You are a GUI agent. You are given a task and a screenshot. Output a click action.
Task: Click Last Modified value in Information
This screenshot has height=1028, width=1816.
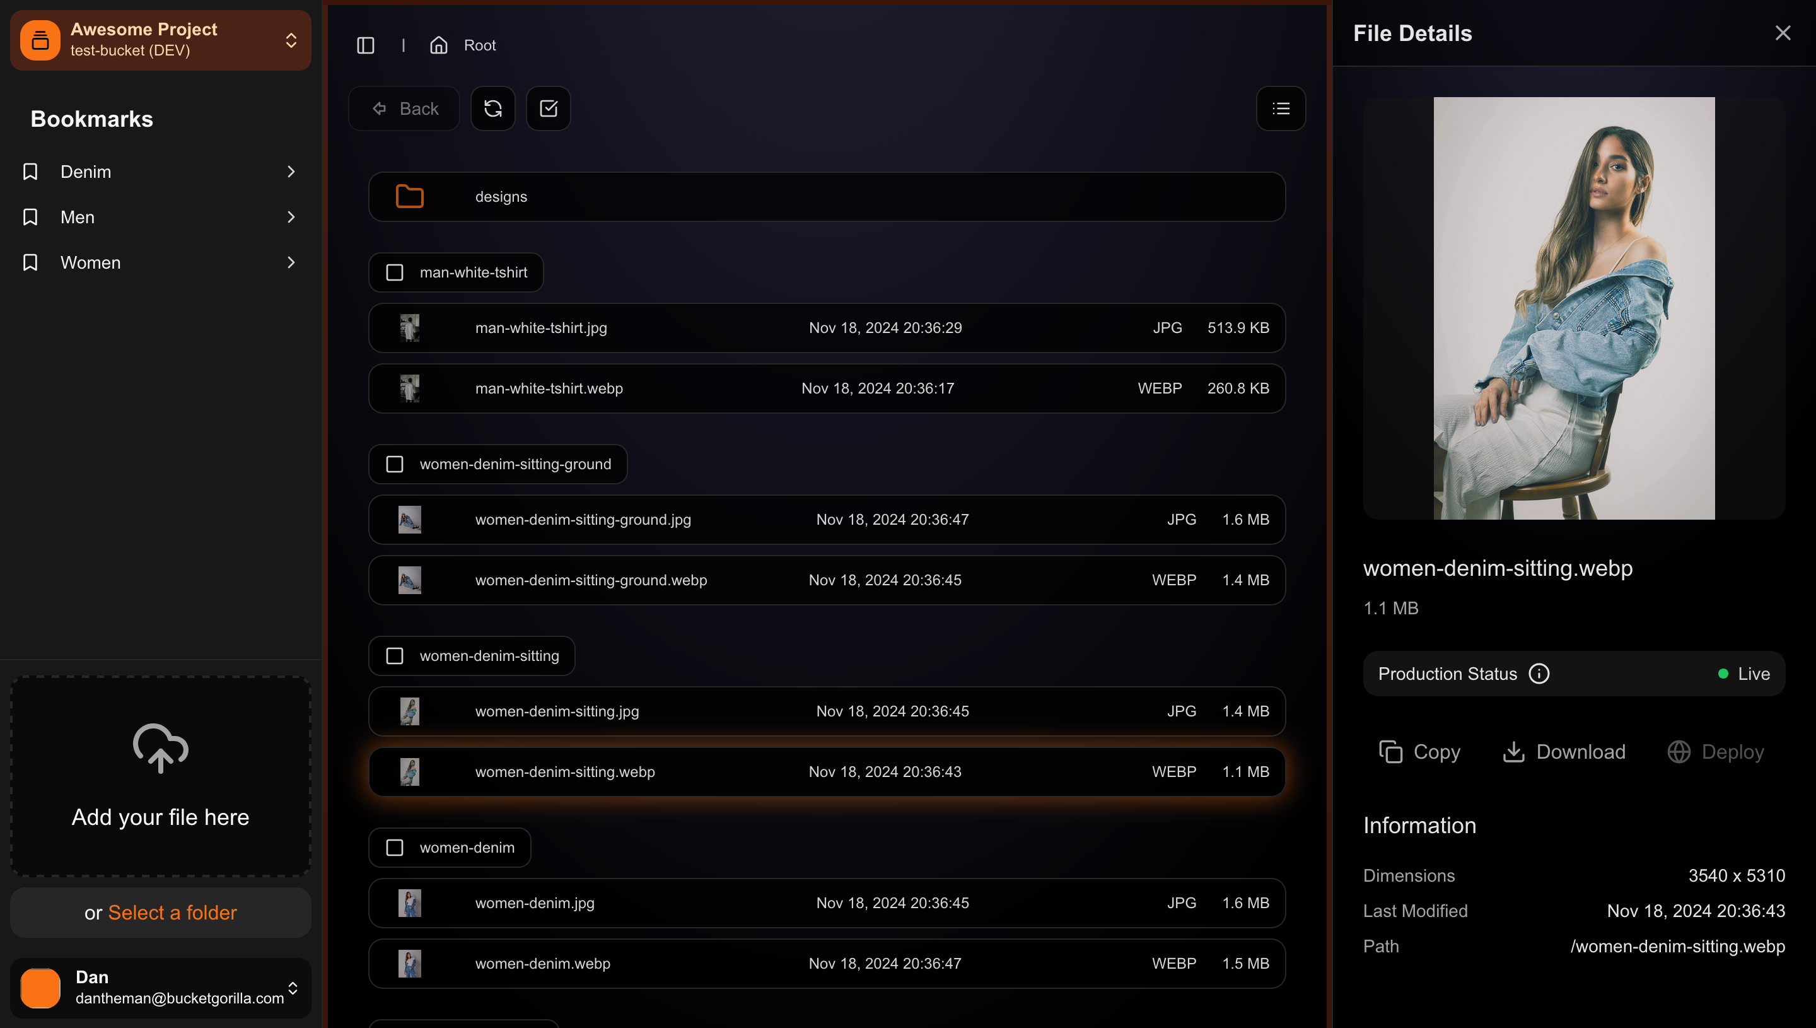point(1696,911)
